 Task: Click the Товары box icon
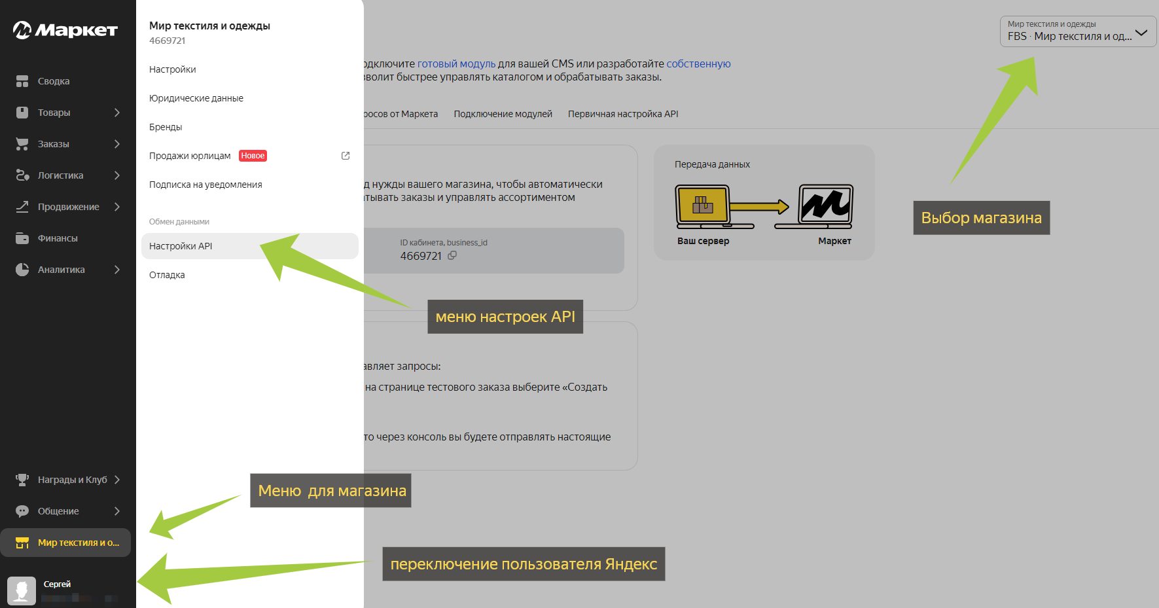click(22, 113)
